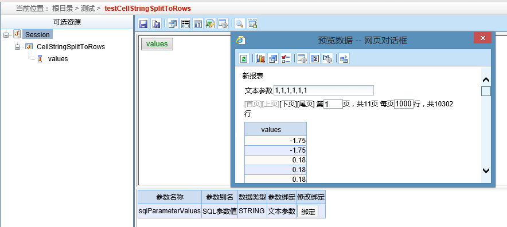Image resolution: width=507 pixels, height=227 pixels.
Task: Close the 预览数据 dialog
Action: pos(482,38)
